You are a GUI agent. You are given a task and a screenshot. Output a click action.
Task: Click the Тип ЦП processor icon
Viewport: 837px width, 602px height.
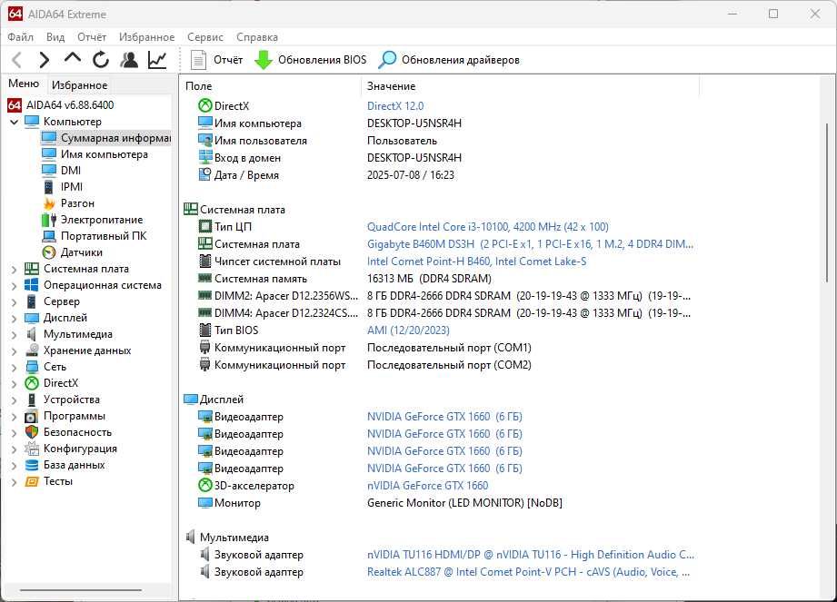pyautogui.click(x=205, y=227)
